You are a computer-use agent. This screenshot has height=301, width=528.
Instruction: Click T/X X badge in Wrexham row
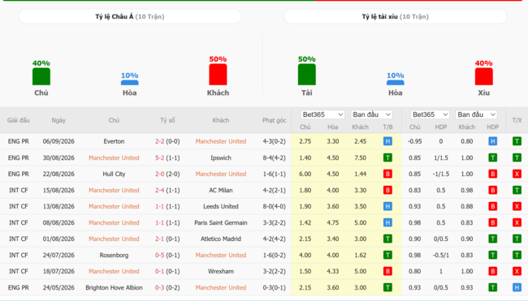(517, 271)
